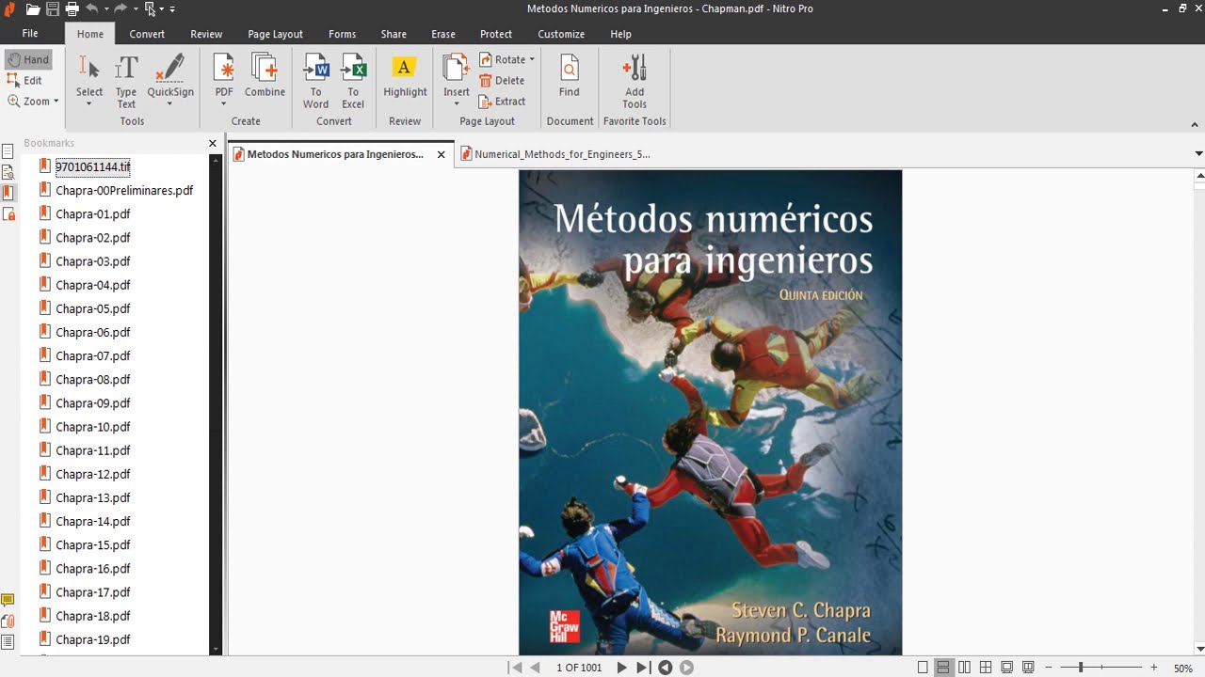Click the Print icon in quick access toolbar
The height and width of the screenshot is (677, 1205).
click(72, 9)
